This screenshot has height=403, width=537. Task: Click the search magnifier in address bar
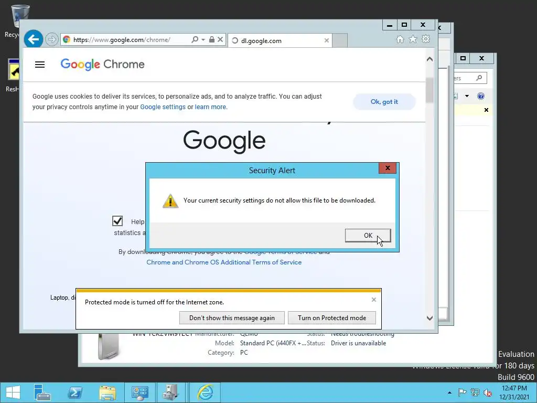pos(195,39)
